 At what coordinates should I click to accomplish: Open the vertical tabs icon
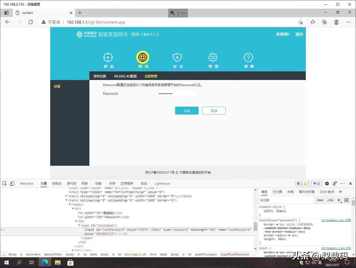[x=7, y=13]
